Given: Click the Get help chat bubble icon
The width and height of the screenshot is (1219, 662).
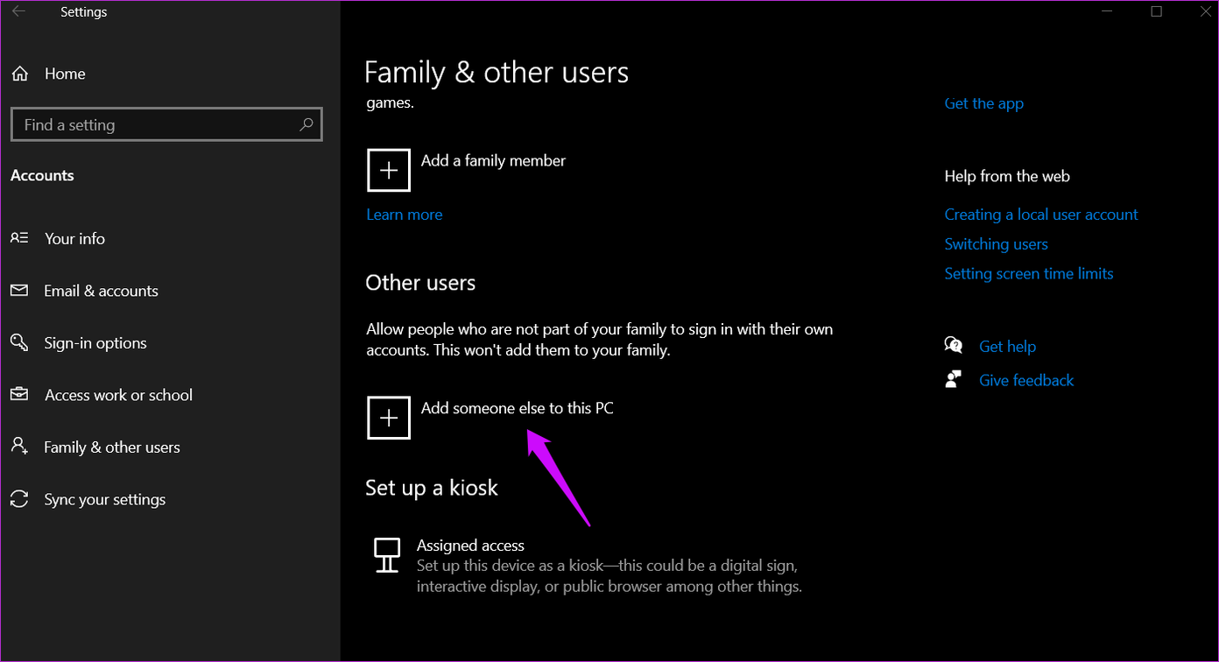Looking at the screenshot, I should (954, 345).
